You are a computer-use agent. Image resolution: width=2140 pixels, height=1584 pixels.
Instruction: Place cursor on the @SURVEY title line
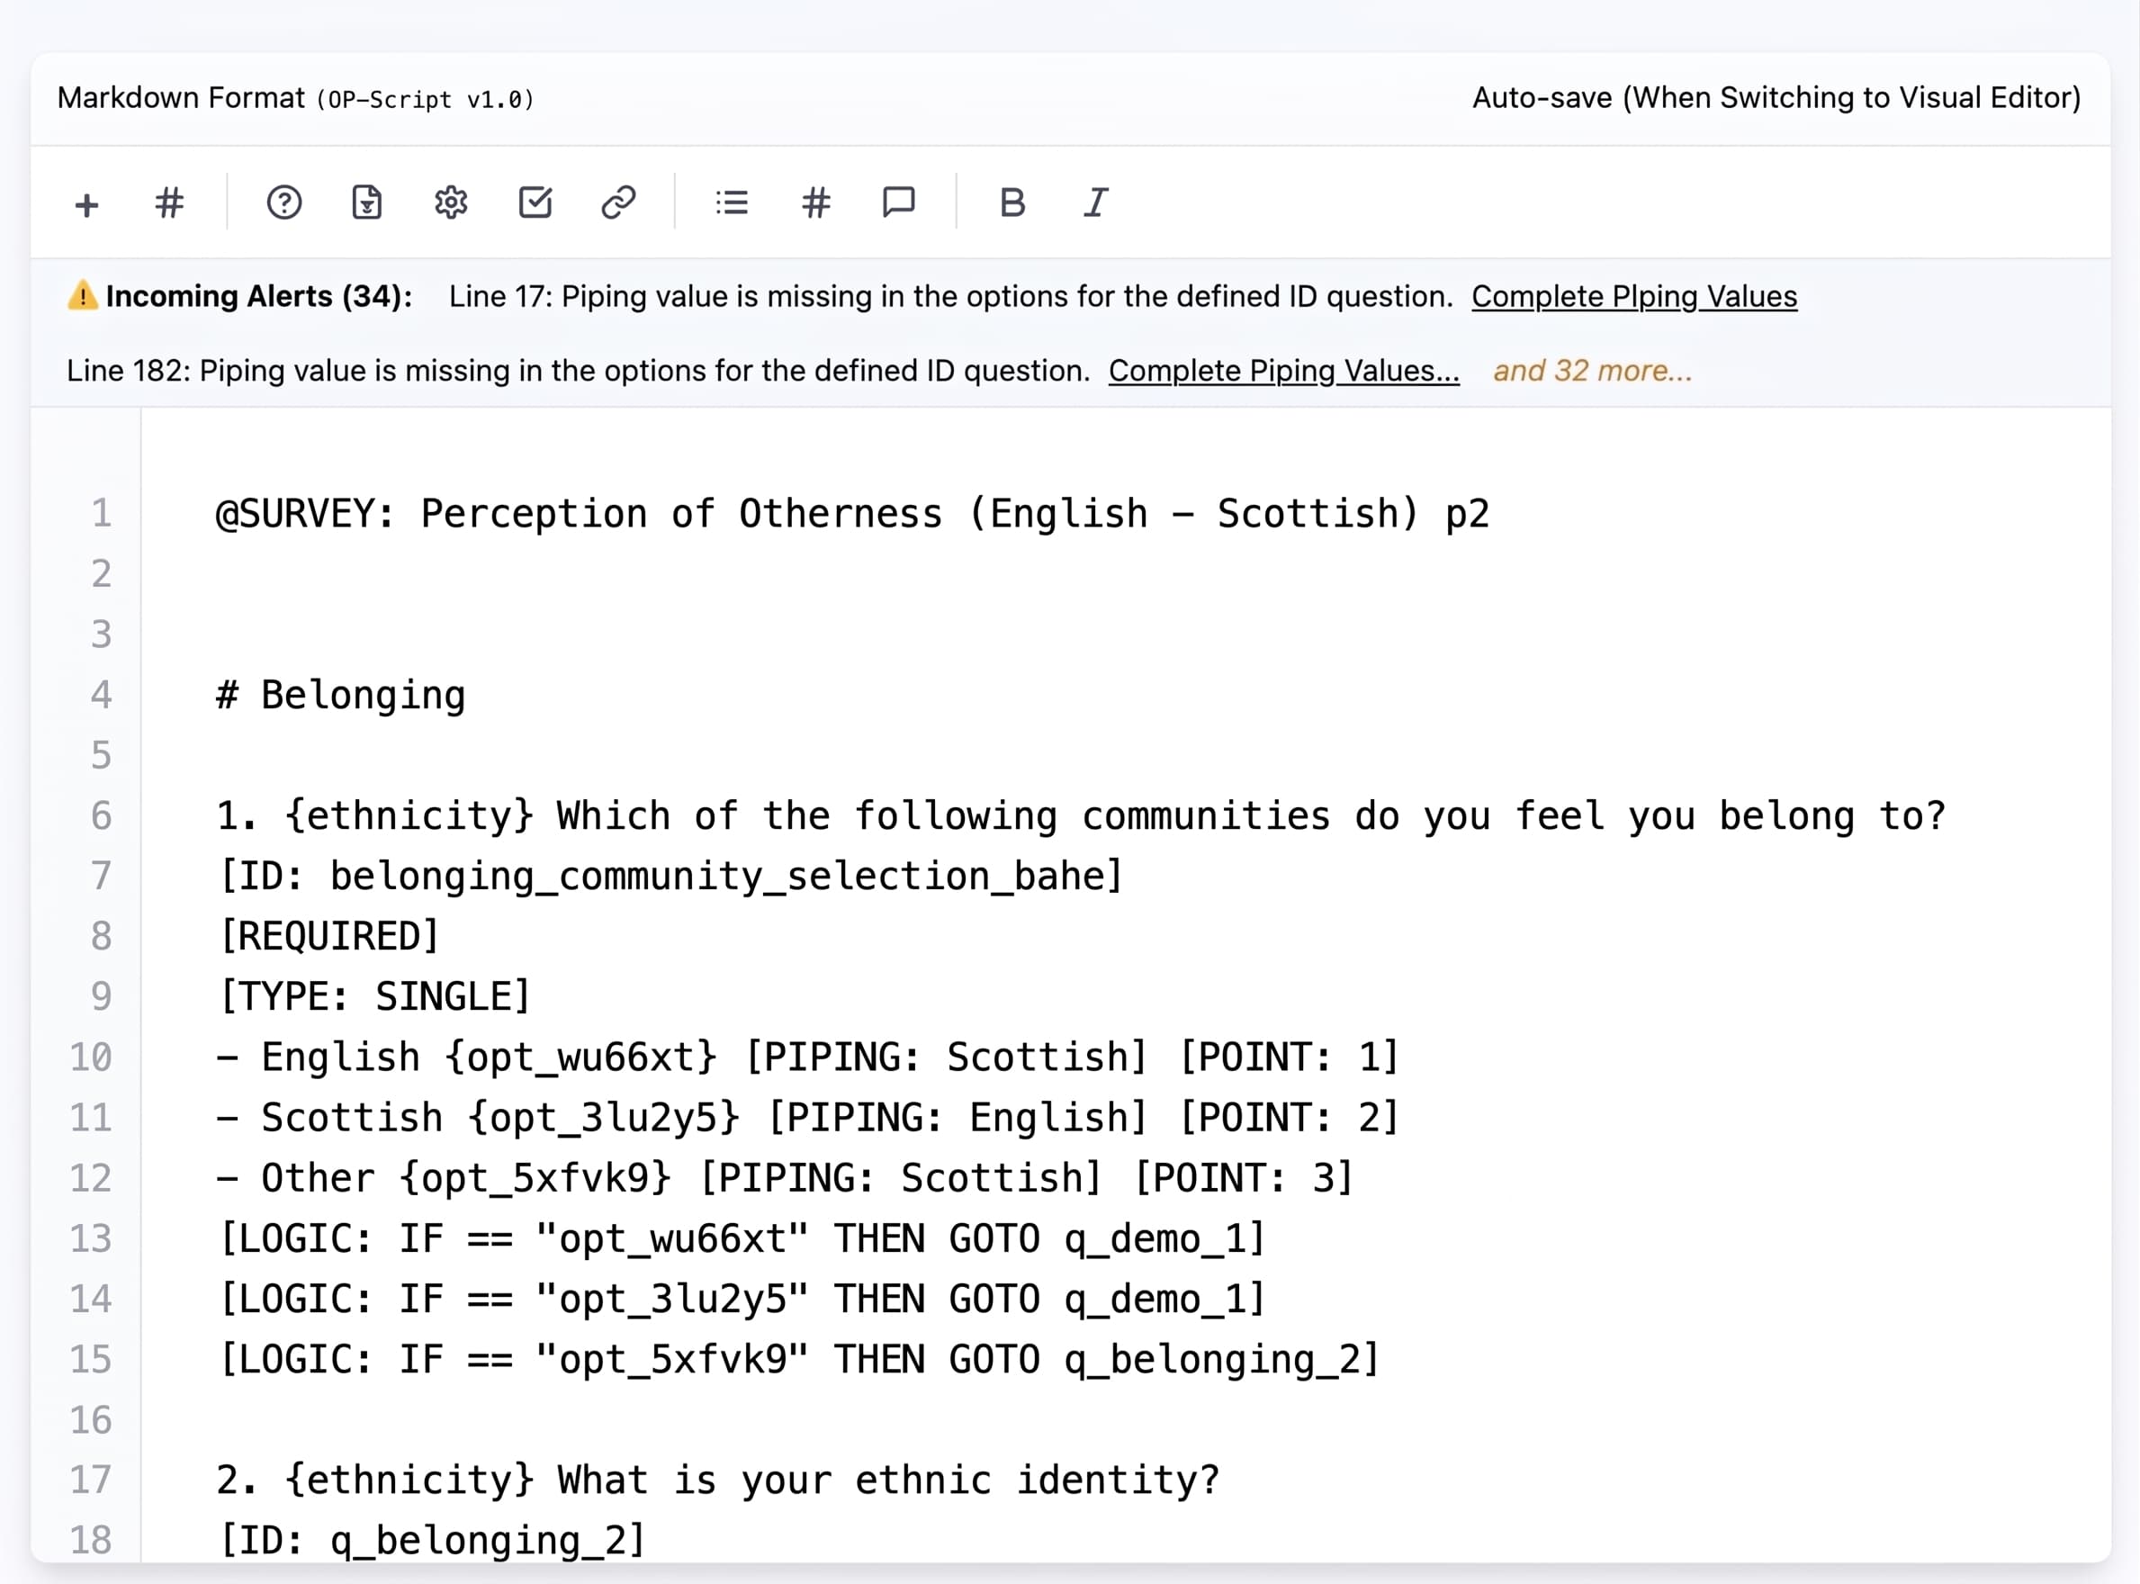(850, 513)
